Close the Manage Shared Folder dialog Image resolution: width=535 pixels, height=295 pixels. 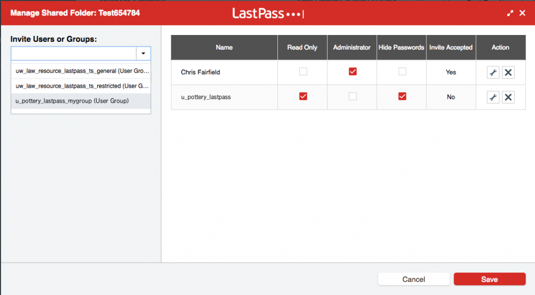point(522,13)
